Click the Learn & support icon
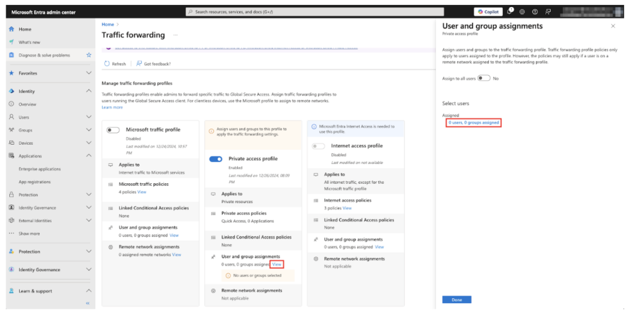This screenshot has width=636, height=318. click(x=12, y=291)
